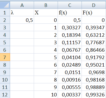This screenshot has width=106, height=98.
Task: Click cell with 0,39347
Action: coord(94,27)
